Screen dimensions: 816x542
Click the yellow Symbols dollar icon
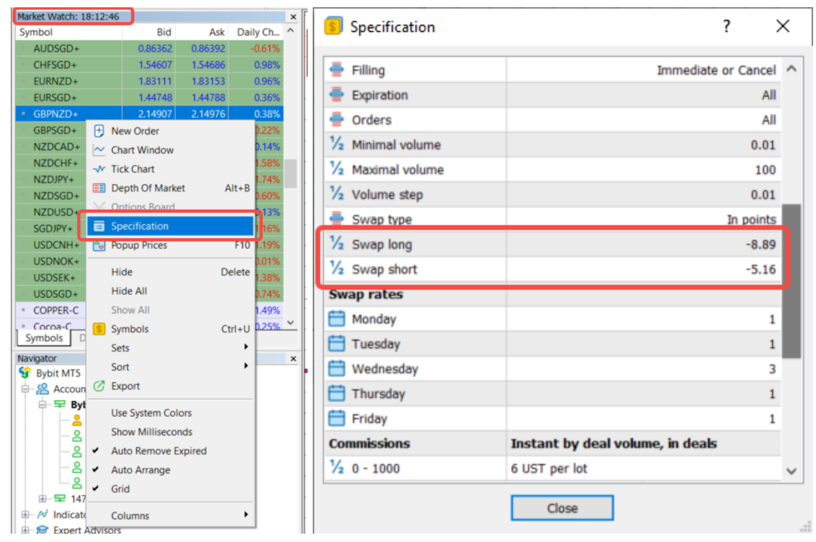point(99,329)
